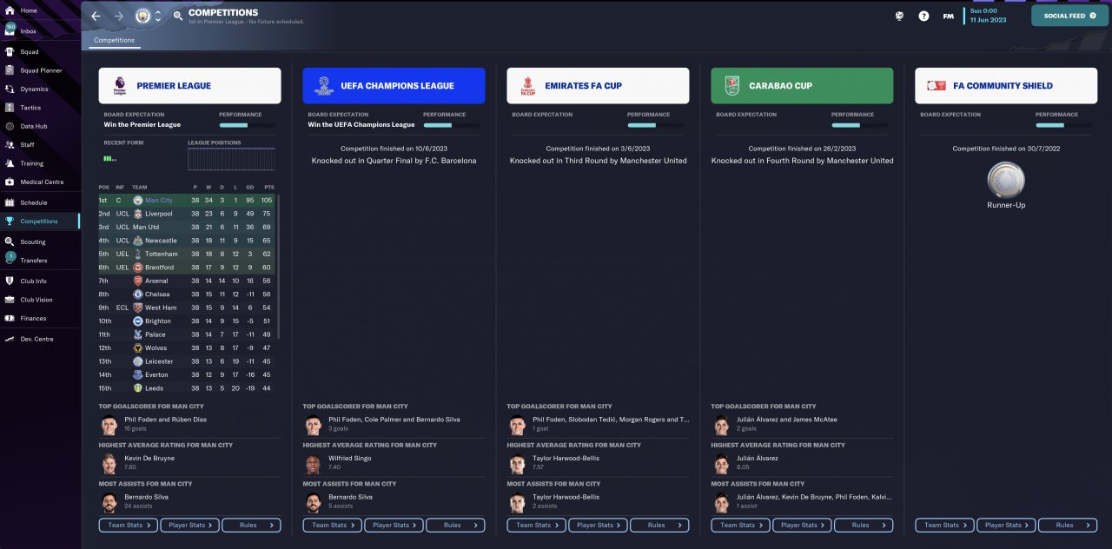Click the League Positions graph
1112x549 pixels.
(x=231, y=159)
